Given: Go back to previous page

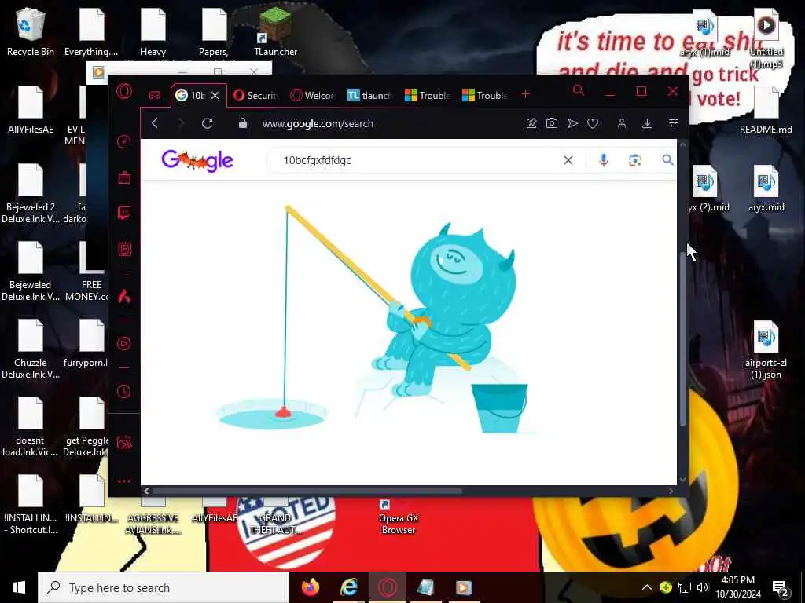Looking at the screenshot, I should [x=155, y=123].
